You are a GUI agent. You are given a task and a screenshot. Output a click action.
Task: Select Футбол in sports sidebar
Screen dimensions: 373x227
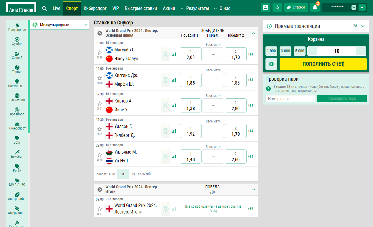click(x=17, y=41)
